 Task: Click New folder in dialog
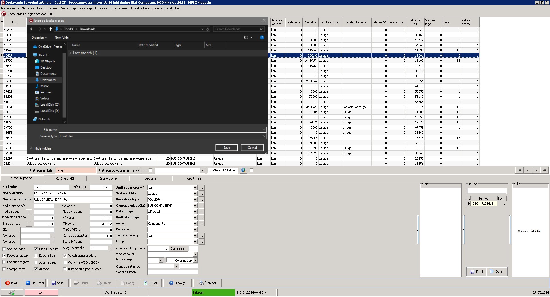62,37
